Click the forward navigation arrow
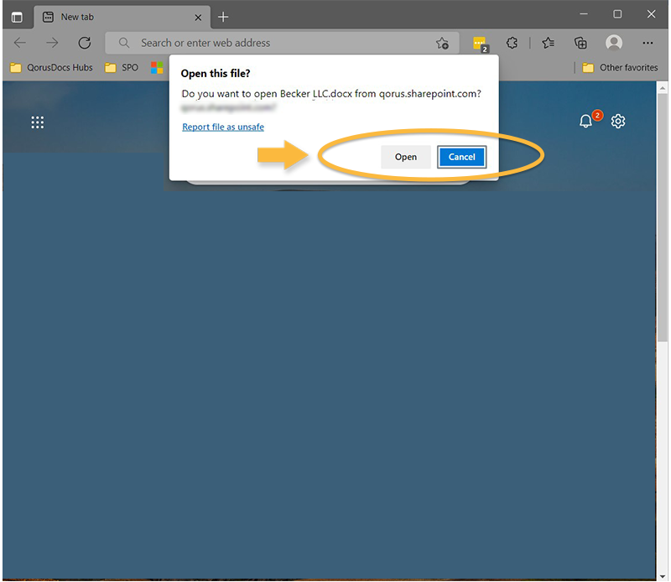The width and height of the screenshot is (671, 582). pos(52,43)
